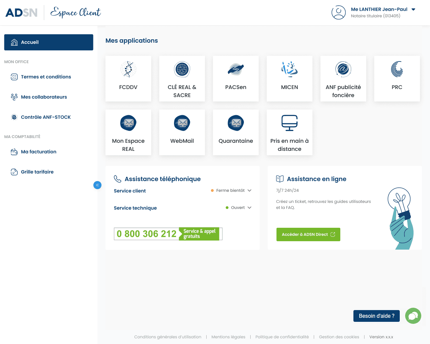Click the book icon beside Assistance en ligne

pyautogui.click(x=280, y=179)
